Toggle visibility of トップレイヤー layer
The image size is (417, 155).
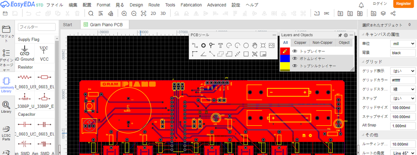295,51
